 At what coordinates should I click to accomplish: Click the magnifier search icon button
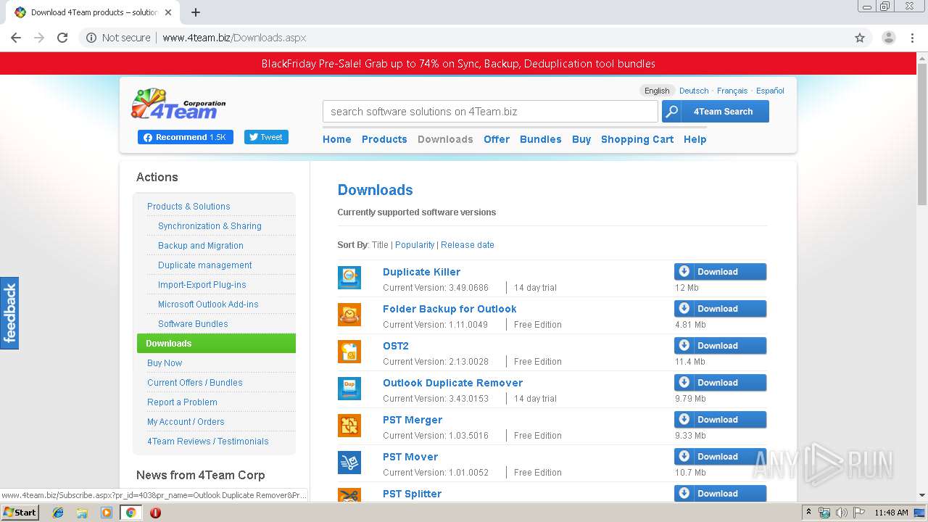[672, 112]
